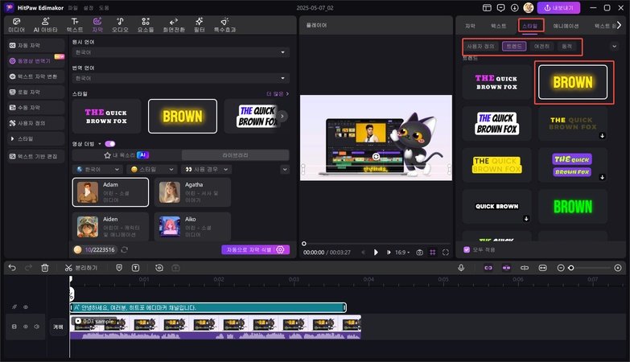
Task: Toggle visibility eye on video track
Action: pos(26,327)
